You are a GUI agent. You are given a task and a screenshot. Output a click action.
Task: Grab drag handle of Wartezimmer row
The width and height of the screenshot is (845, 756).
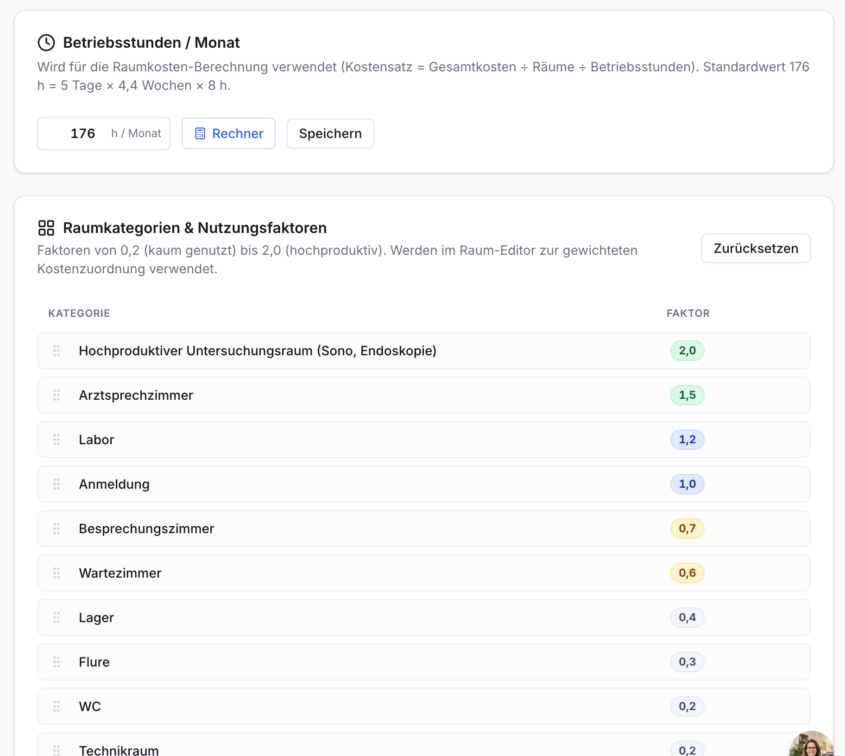(57, 573)
